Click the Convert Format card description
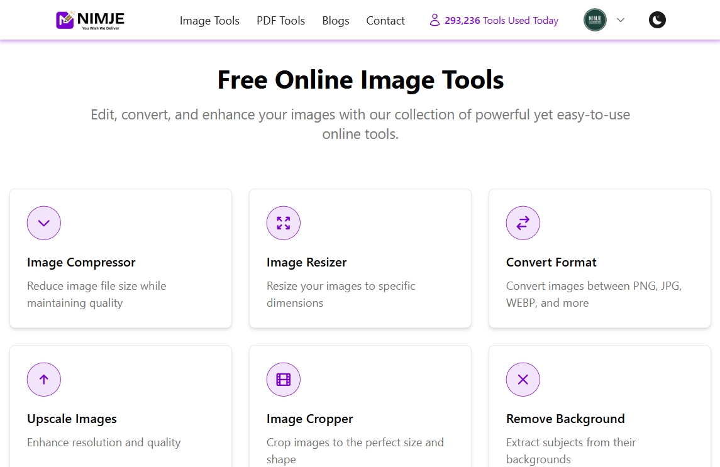This screenshot has width=720, height=467. [x=594, y=294]
